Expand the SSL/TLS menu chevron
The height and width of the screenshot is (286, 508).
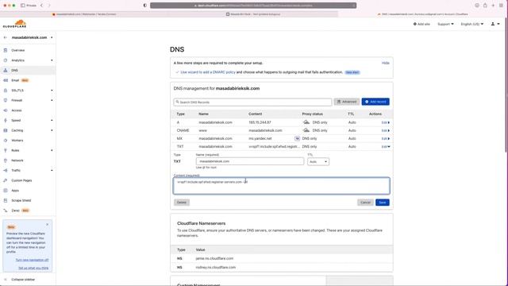click(52, 91)
